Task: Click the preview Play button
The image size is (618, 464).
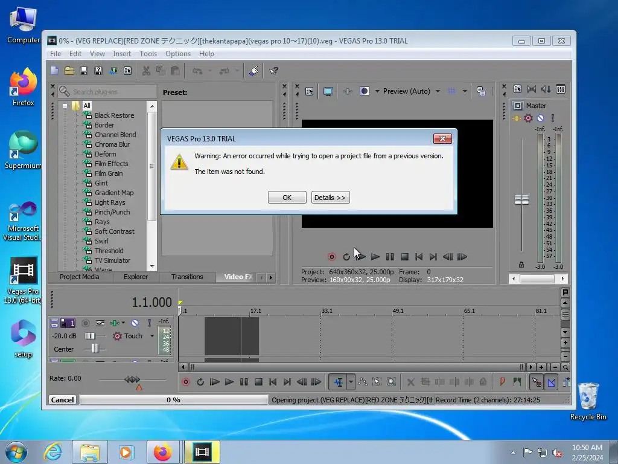Action: pyautogui.click(x=375, y=257)
